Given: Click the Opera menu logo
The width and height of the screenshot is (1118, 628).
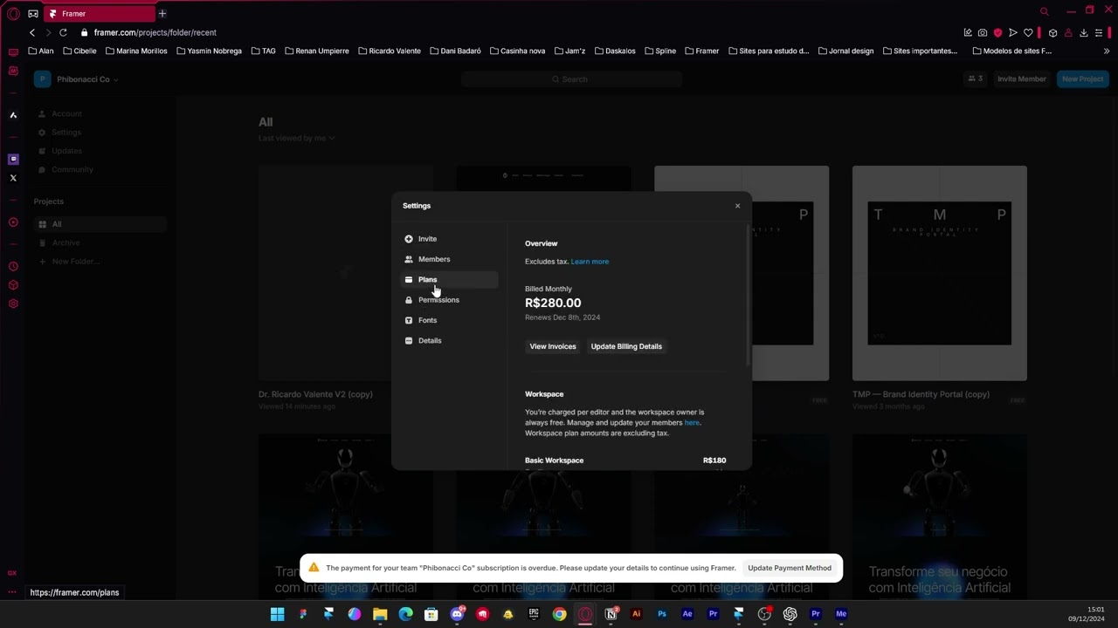Looking at the screenshot, I should (x=13, y=14).
